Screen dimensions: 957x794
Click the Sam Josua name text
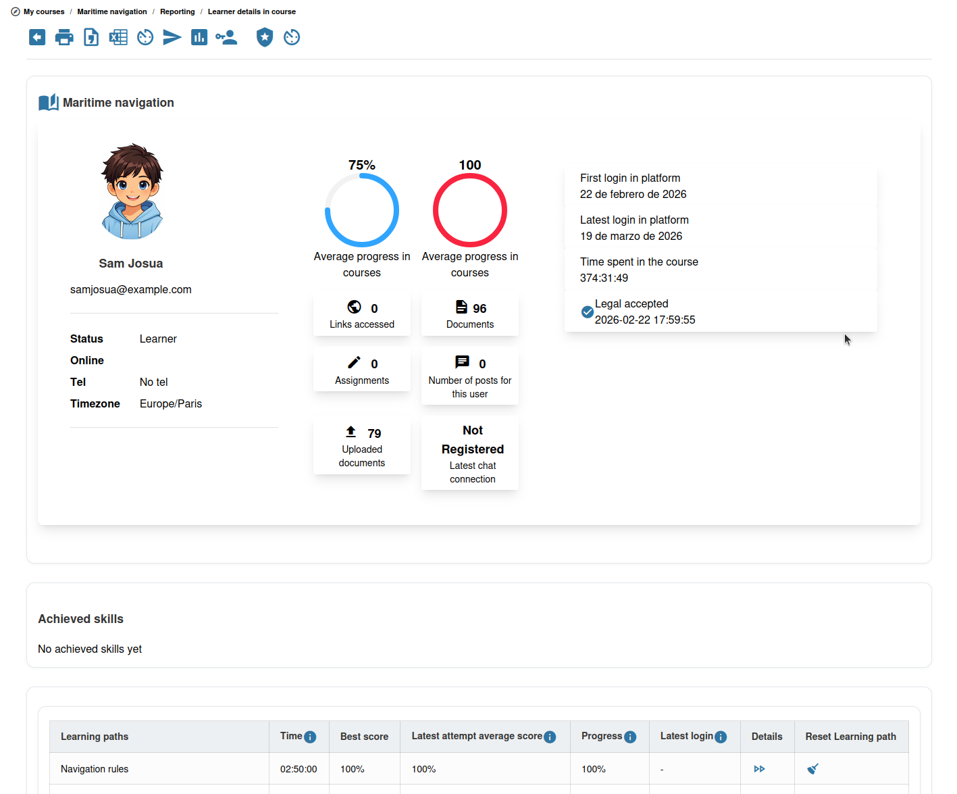click(131, 264)
